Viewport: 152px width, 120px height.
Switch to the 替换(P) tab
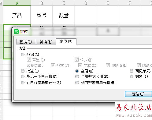(46, 42)
